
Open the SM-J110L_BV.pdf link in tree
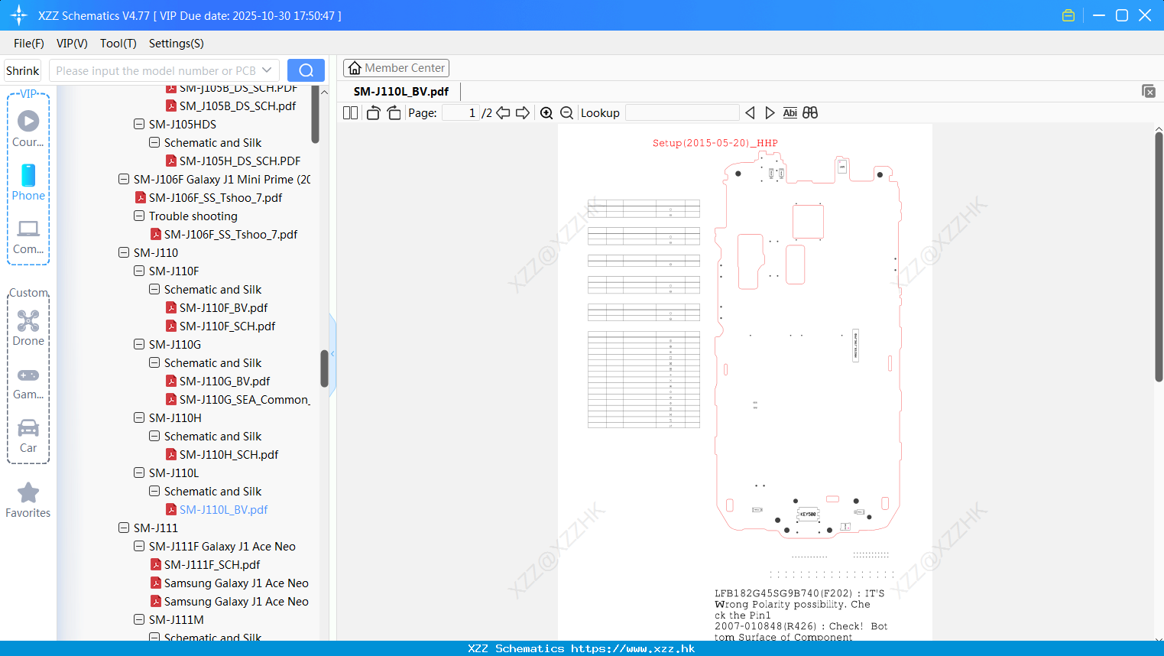point(223,509)
